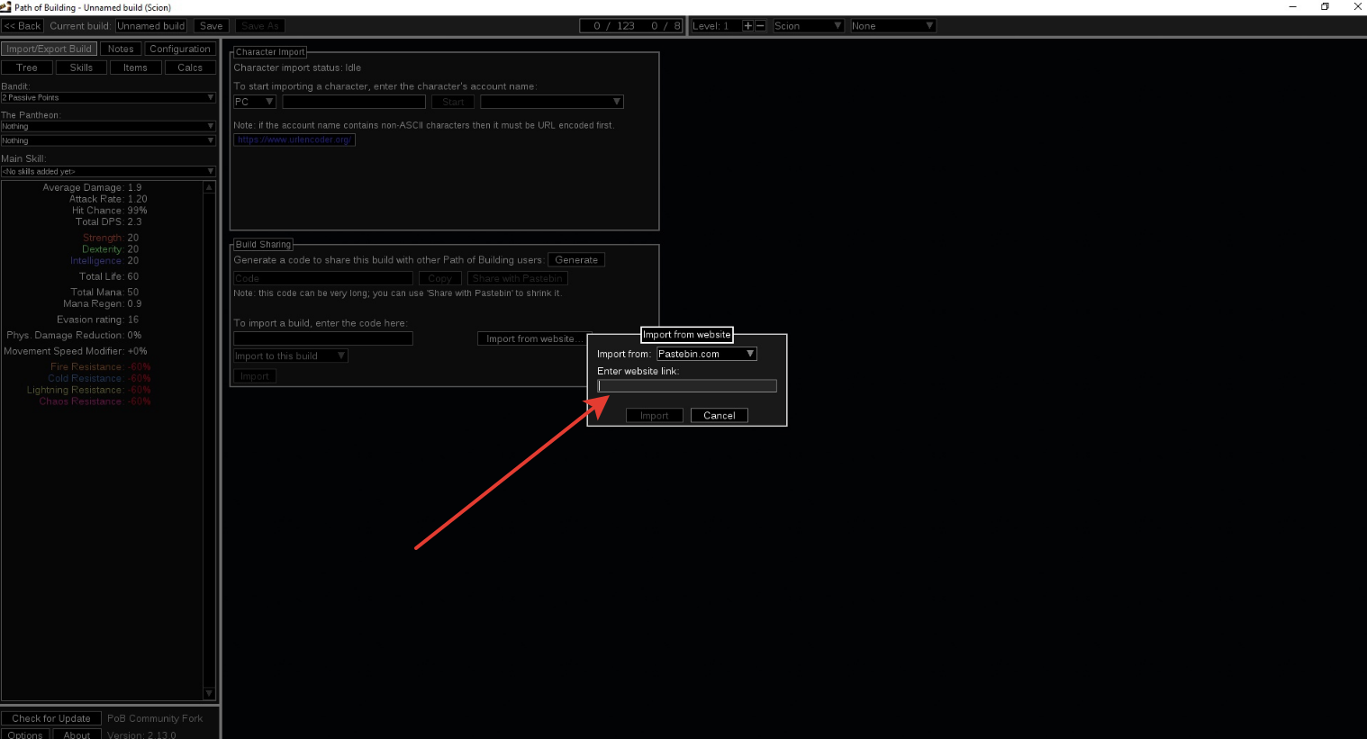Screen dimensions: 1367x739
Task: Click the level plus stepper button
Action: click(x=747, y=26)
